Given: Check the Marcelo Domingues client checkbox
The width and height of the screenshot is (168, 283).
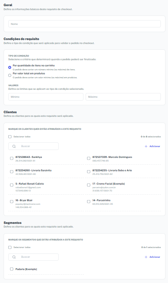Looking at the screenshot, I should [x=88, y=158].
